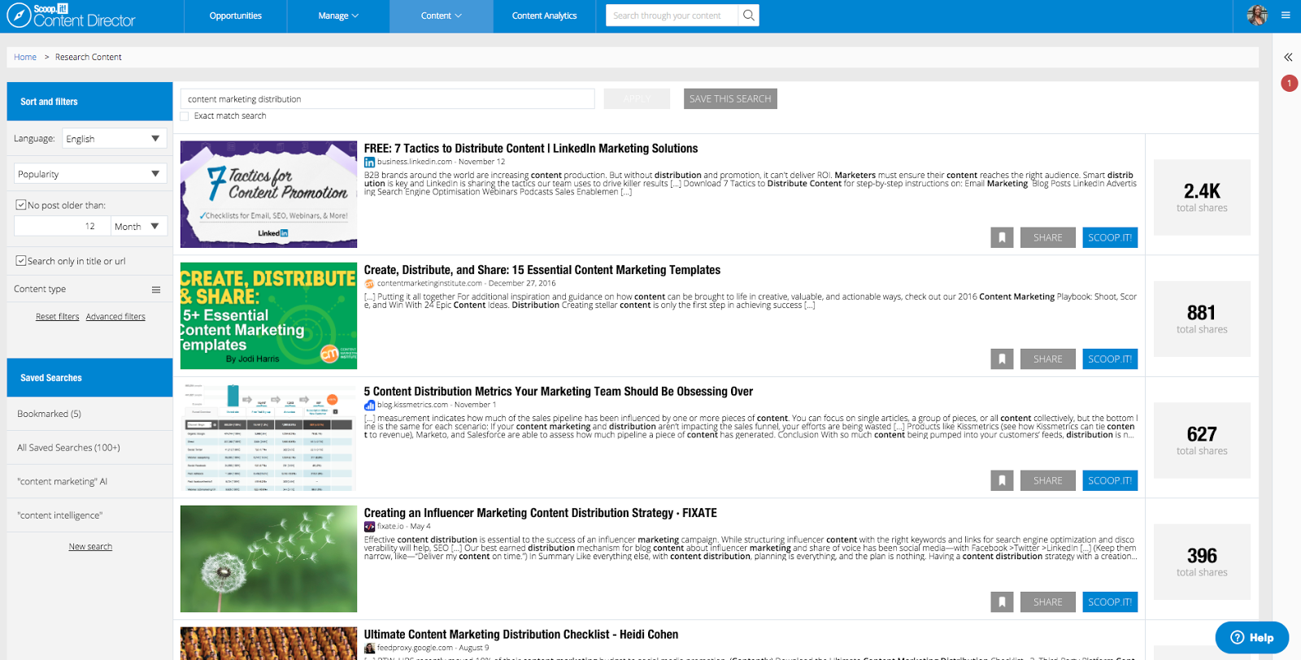Open 5 Content Distribution Metrics article title
This screenshot has height=660, width=1301.
click(x=559, y=391)
